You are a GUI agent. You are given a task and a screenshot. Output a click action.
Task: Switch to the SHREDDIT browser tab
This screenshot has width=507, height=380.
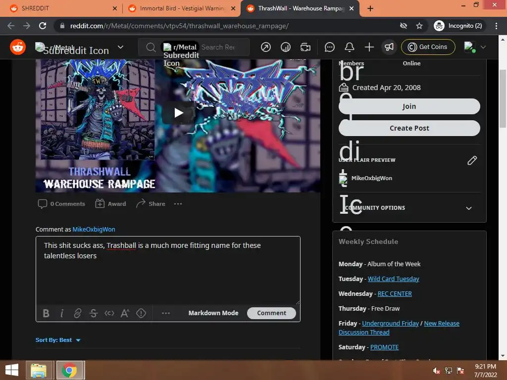(61, 8)
